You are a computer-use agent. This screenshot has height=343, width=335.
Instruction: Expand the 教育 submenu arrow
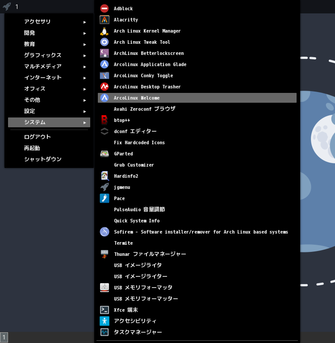pos(85,44)
